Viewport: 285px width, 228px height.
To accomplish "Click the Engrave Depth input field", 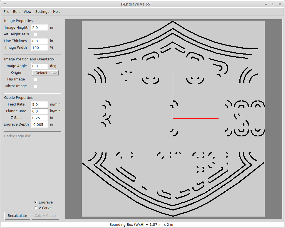I will (40, 124).
